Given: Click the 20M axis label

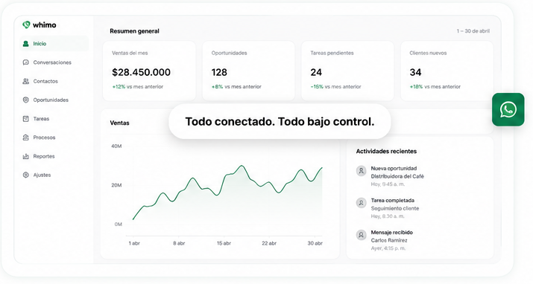Looking at the screenshot, I should click(116, 185).
